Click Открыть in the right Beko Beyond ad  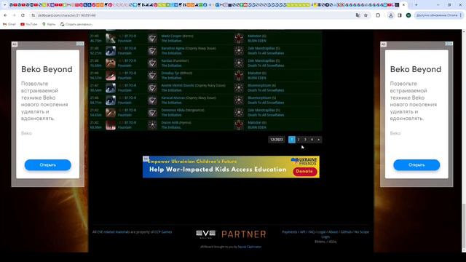pyautogui.click(x=416, y=165)
